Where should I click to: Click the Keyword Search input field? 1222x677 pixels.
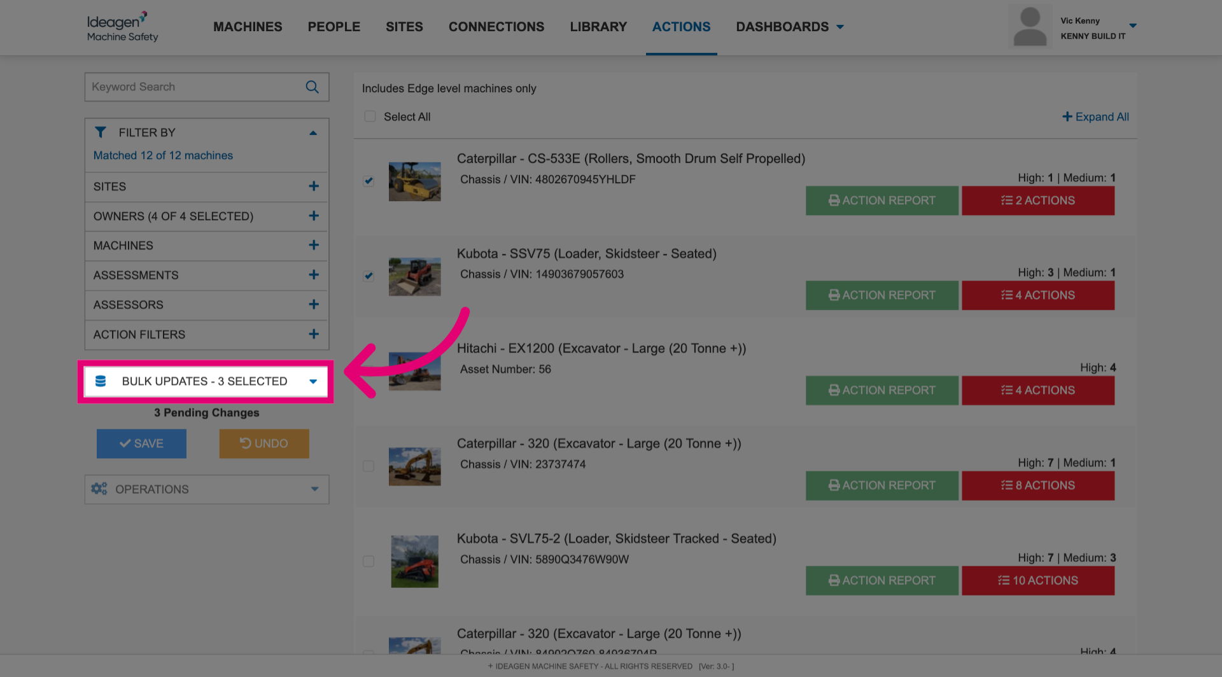pos(207,87)
